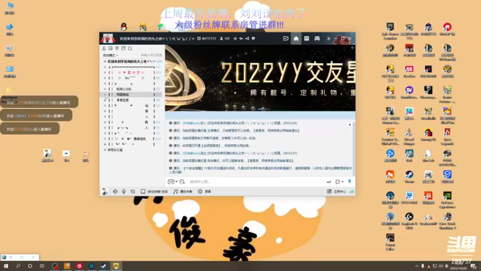The height and width of the screenshot is (271, 481).
Task: Click the scroll-to-top arrow in chat panel
Action: point(349,125)
